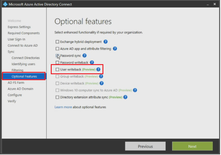Minimize the Azure AD Connect window
Screen dimensions: 221x155
pos(208,4)
